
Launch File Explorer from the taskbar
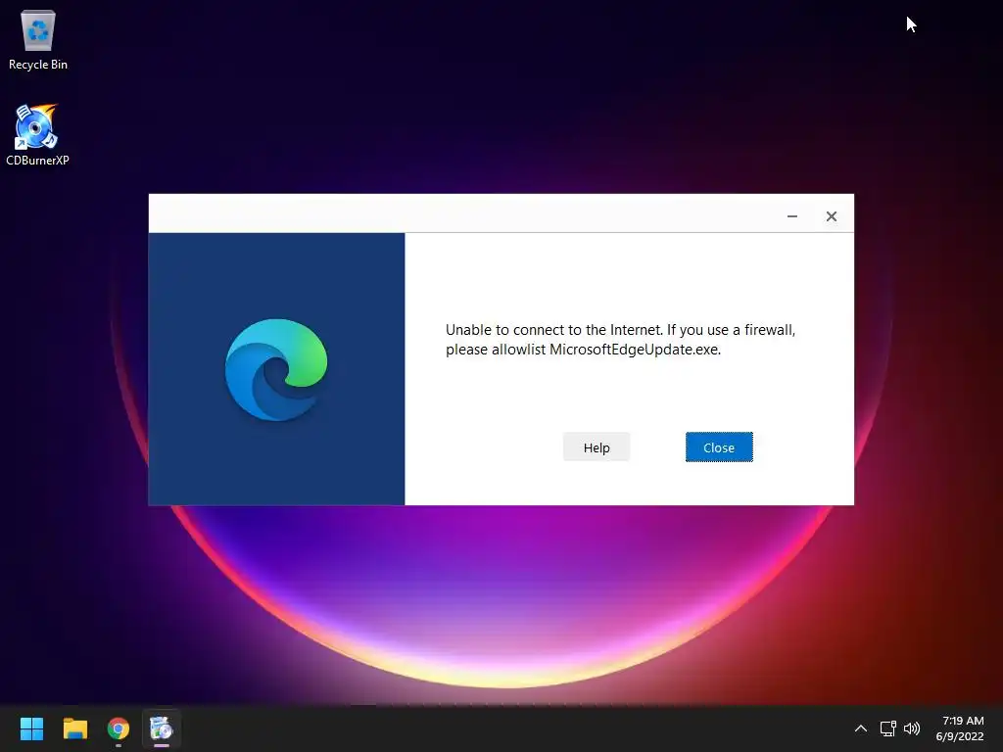pyautogui.click(x=74, y=728)
